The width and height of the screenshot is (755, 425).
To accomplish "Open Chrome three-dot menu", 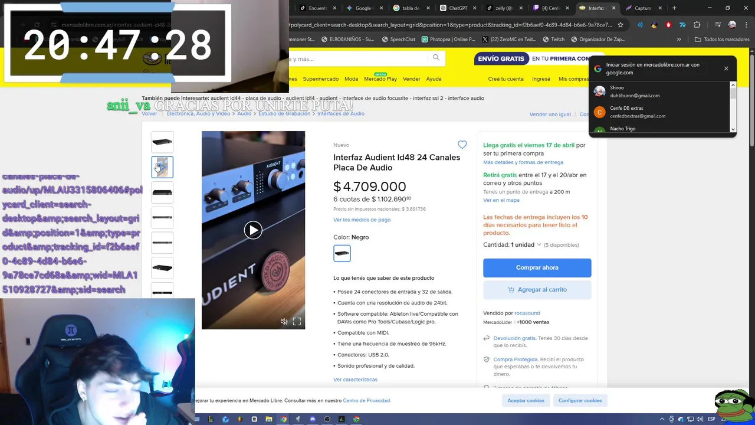I will click(745, 25).
